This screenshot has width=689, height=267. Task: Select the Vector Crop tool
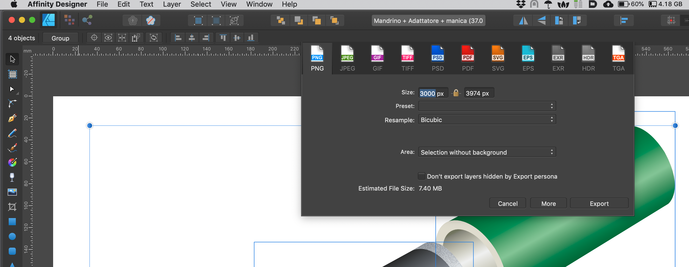point(12,207)
